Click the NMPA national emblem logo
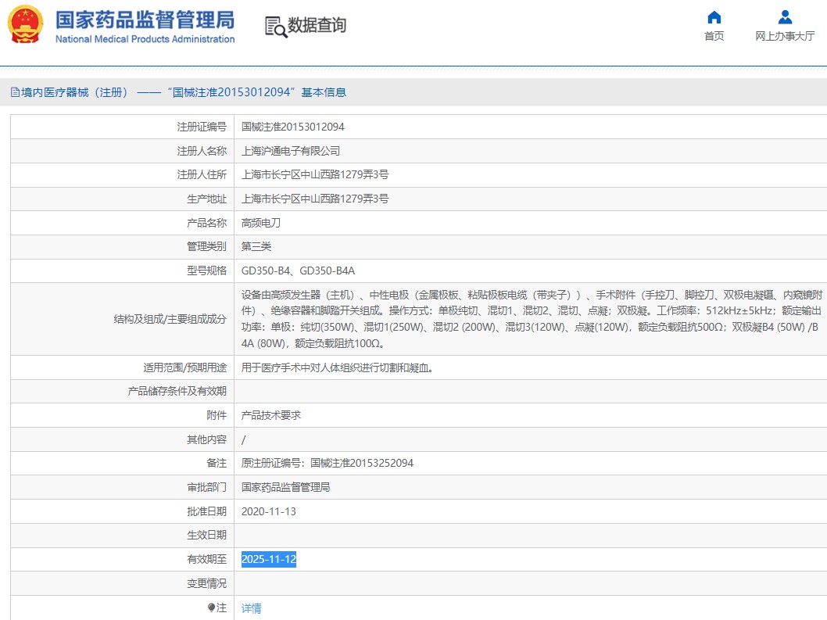 tap(26, 24)
